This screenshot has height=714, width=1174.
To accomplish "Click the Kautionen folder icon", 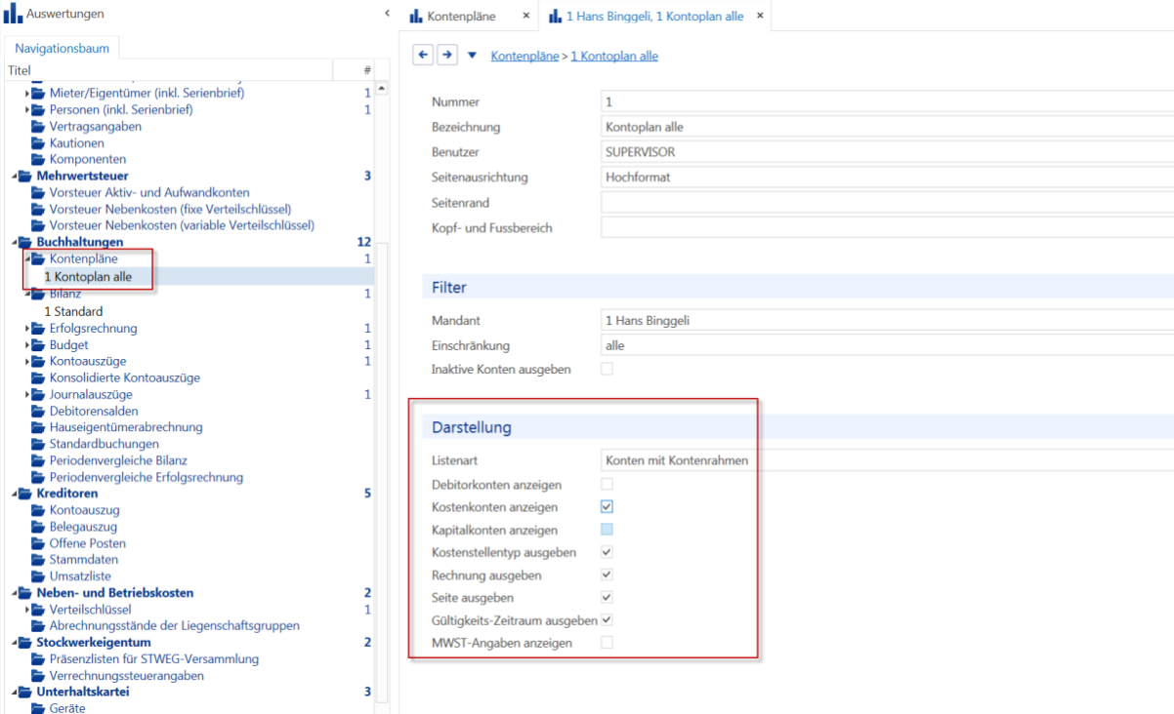I will (x=39, y=143).
